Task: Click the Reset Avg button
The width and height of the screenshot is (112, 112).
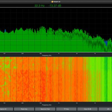Action: [x=24, y=109]
